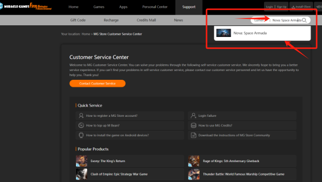Go to the Home nav tab
Screen dimensions: 322x182
point(74,7)
